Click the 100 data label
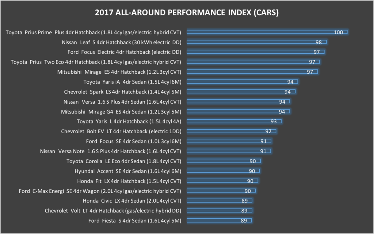This screenshot has width=374, height=234. (x=338, y=32)
